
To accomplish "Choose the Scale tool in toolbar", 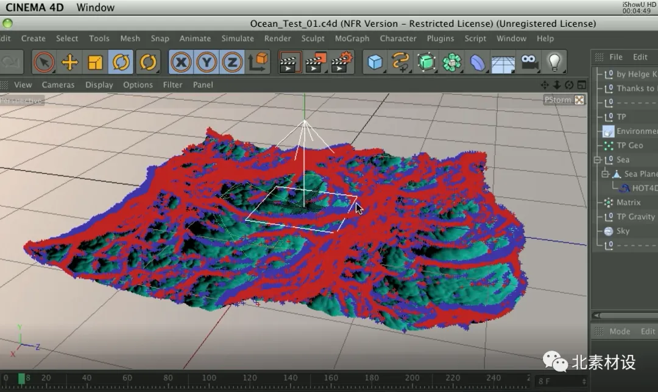I will (95, 63).
